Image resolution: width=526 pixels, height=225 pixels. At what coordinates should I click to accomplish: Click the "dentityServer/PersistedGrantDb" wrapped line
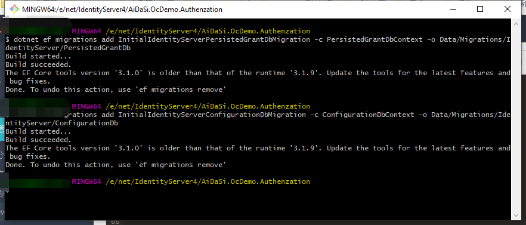[x=68, y=48]
